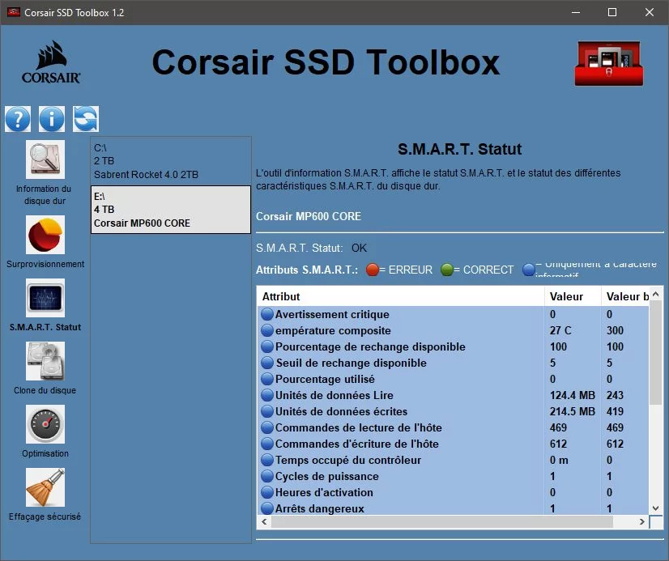Click the blue informational legend dot
The height and width of the screenshot is (561, 669).
(x=529, y=270)
